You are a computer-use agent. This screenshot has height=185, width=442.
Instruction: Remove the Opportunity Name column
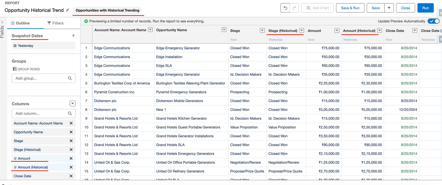pos(71,132)
